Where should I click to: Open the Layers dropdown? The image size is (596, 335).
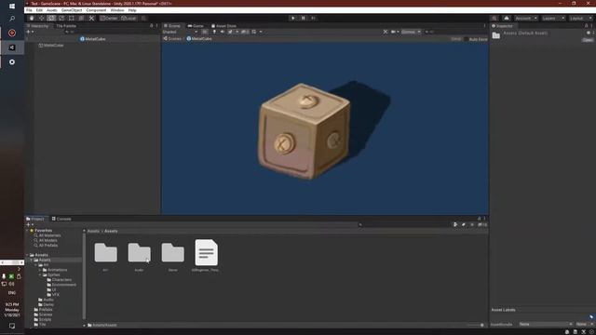coord(552,19)
